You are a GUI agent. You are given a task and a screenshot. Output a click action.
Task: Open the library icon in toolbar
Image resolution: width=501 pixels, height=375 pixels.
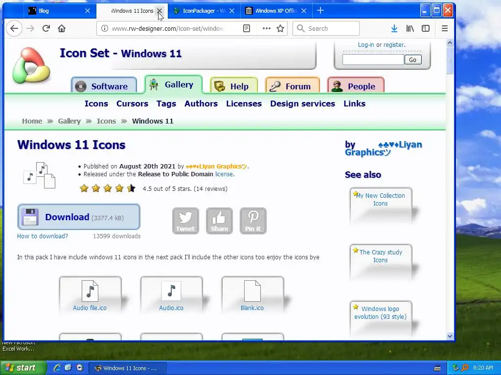tap(410, 28)
